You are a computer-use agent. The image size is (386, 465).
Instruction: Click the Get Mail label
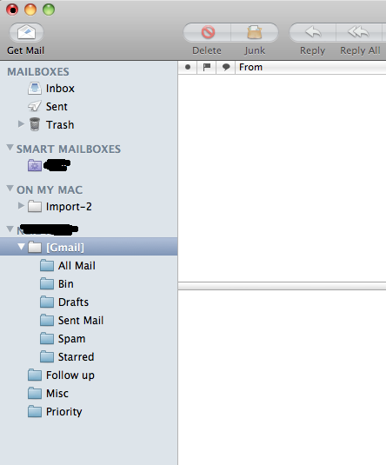pos(26,50)
